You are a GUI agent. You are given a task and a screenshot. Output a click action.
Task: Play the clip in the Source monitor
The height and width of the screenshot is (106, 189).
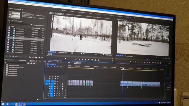pos(82,59)
